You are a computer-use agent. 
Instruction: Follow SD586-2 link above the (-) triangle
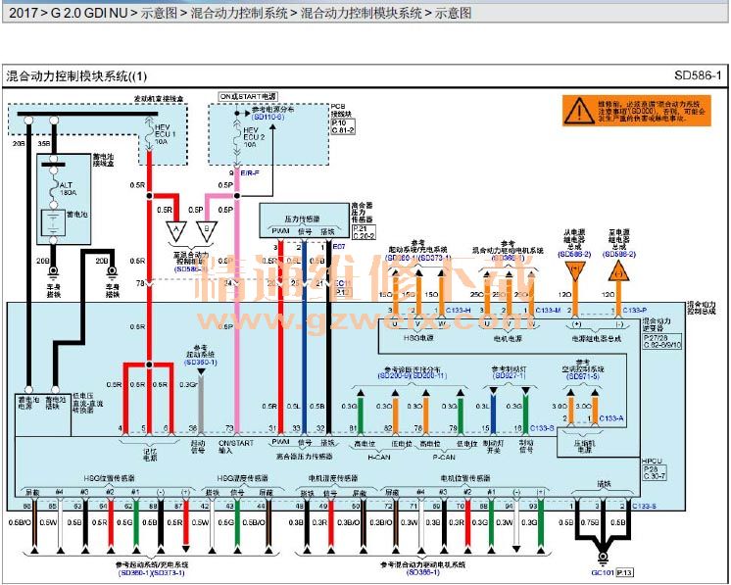618,254
